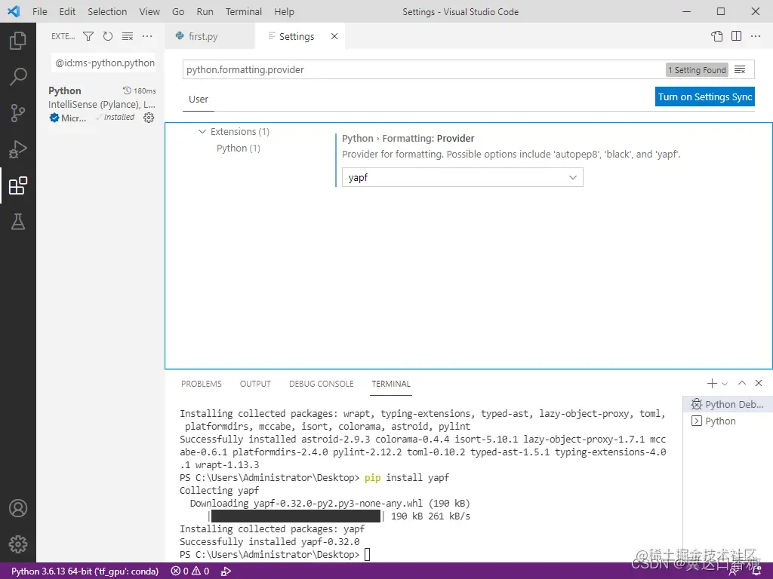Open the formatting provider yapf dropdown
The height and width of the screenshot is (579, 773).
463,177
